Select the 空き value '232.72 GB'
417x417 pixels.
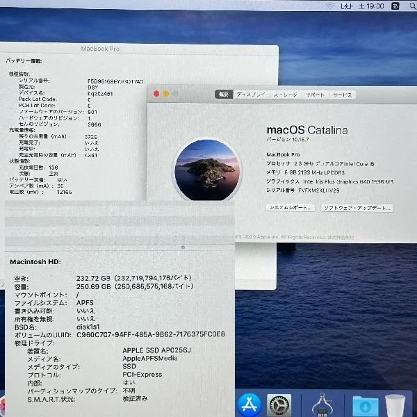coord(93,279)
